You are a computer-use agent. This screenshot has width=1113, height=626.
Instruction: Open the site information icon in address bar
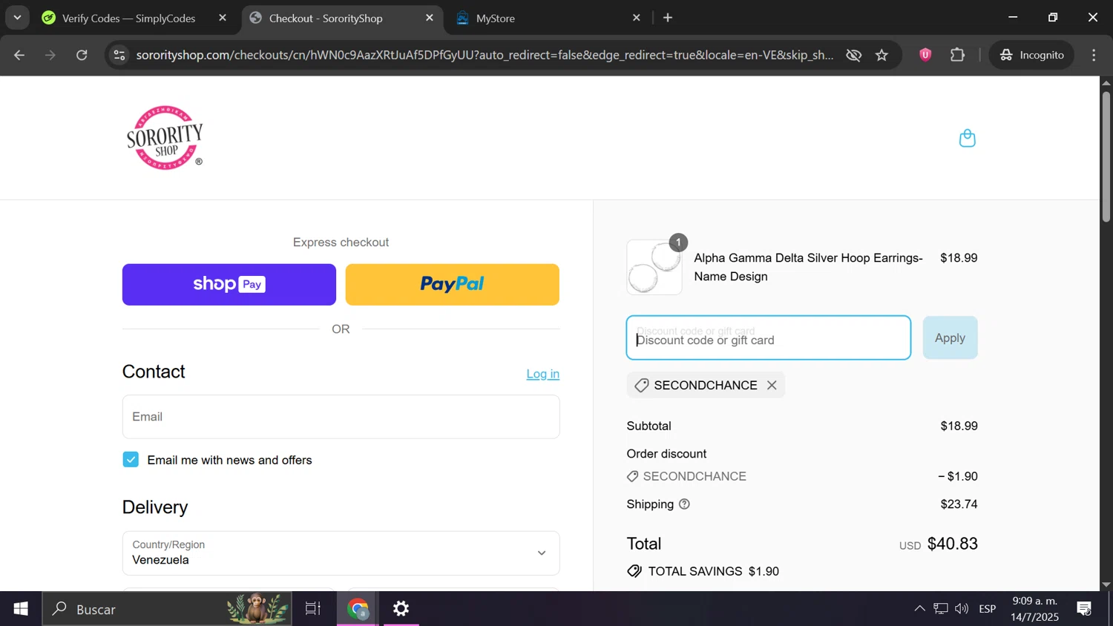click(x=119, y=55)
